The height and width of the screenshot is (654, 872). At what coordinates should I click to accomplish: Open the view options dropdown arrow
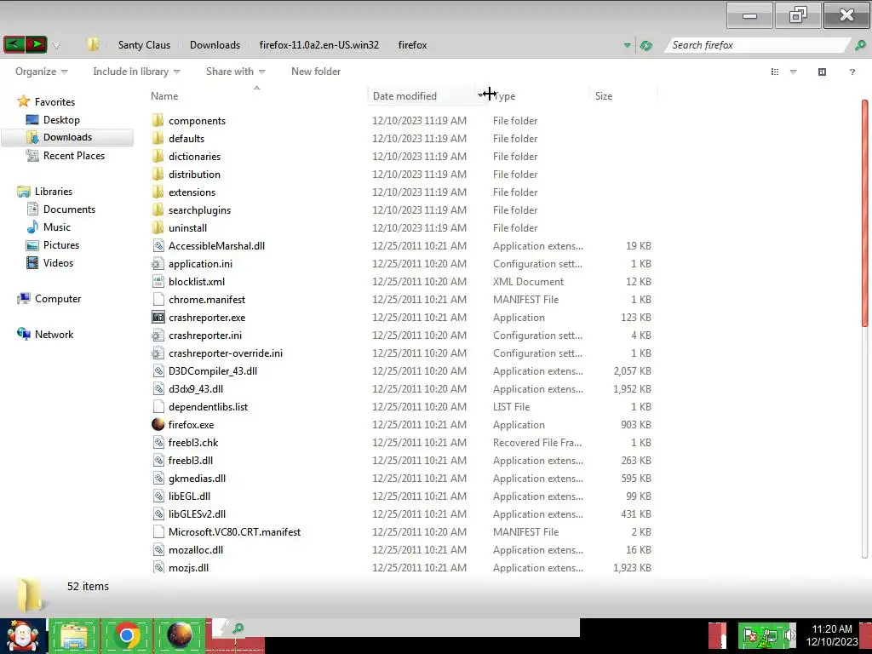(x=794, y=72)
